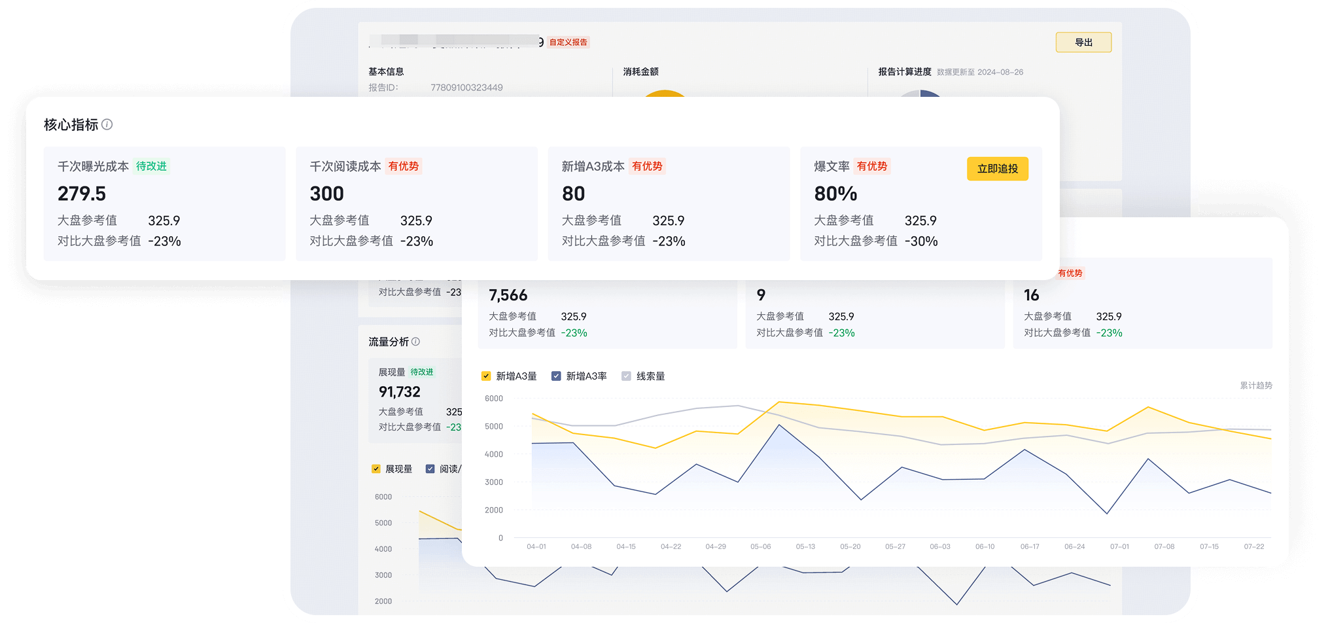Click the 有优势 tag on 千次阅读成本

click(404, 166)
